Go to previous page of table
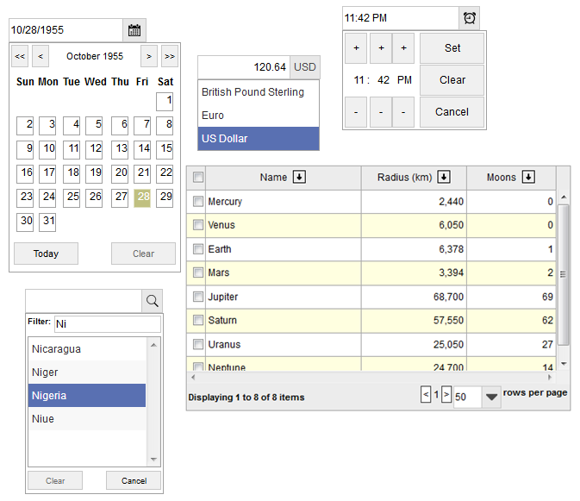580x501 pixels. point(426,395)
